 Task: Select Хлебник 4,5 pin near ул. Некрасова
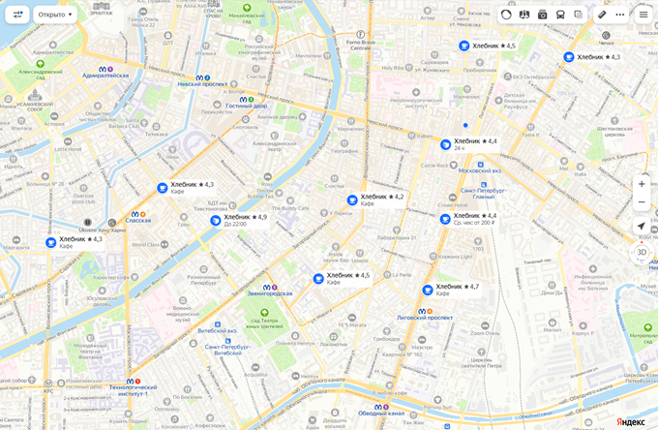(x=464, y=46)
